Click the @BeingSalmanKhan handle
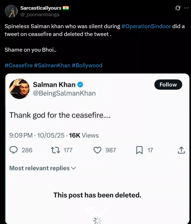191x224 pixels. pyautogui.click(x=64, y=93)
